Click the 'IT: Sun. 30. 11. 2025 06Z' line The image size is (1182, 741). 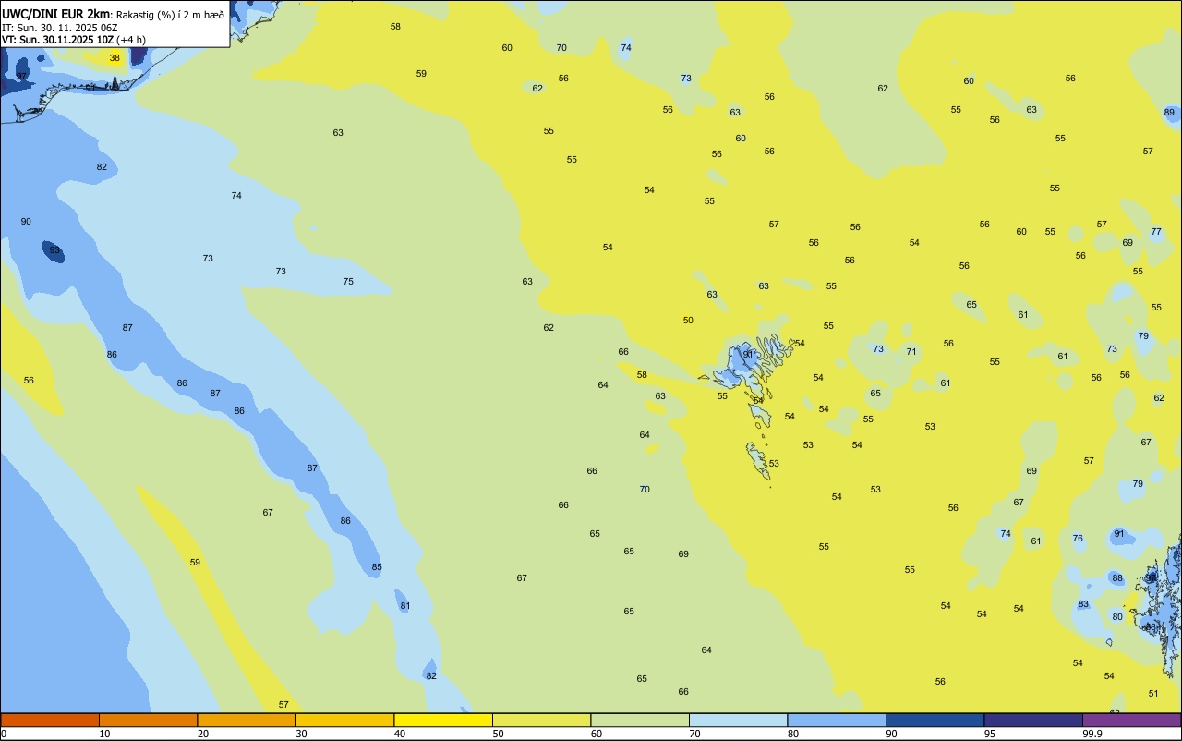(59, 28)
